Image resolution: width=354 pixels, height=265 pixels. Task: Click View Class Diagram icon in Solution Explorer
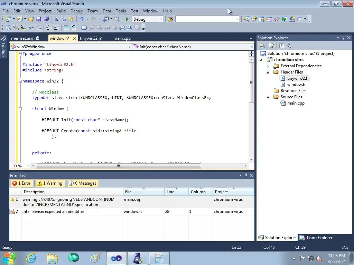click(x=289, y=46)
